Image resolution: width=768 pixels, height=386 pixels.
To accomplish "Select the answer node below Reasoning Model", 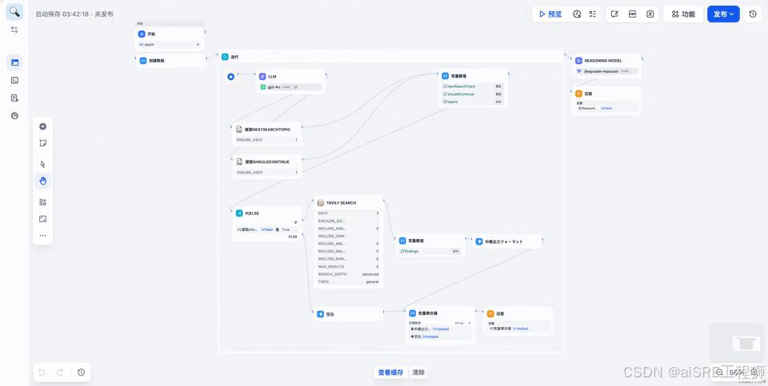I will click(606, 101).
